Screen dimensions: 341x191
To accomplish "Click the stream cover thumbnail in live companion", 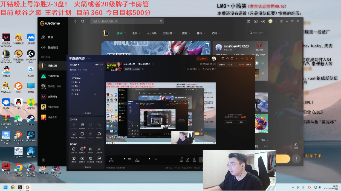I will pyautogui.click(x=114, y=67).
